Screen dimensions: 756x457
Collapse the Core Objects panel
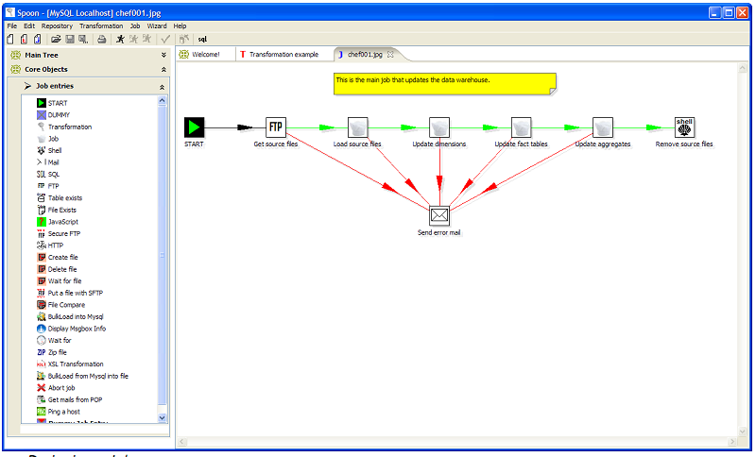coord(163,69)
